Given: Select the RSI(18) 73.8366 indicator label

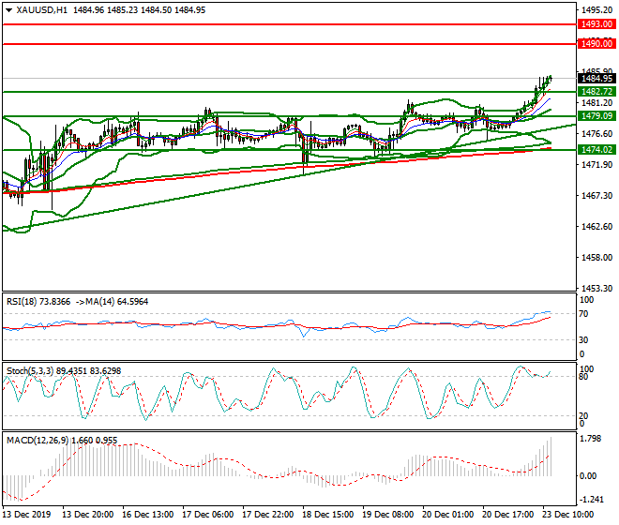Looking at the screenshot, I should coord(38,302).
